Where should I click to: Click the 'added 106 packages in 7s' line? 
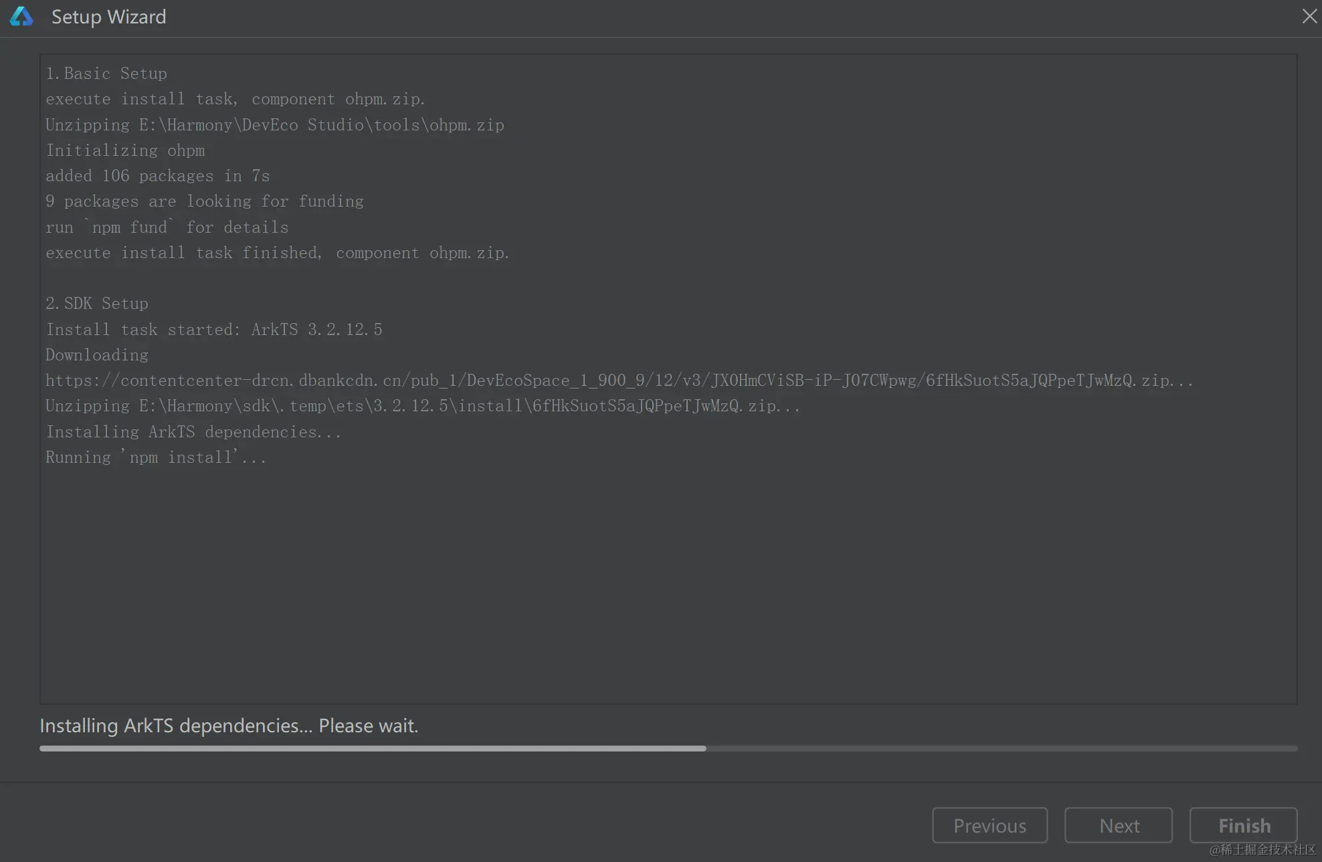tap(157, 176)
